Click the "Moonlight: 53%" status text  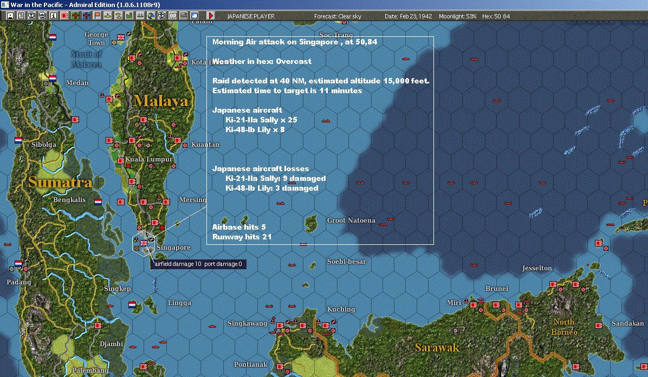point(457,16)
